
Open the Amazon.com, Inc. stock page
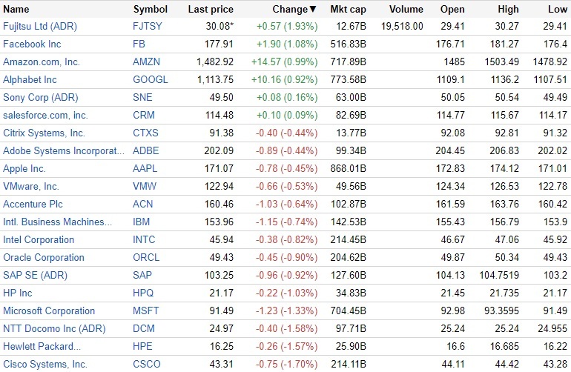click(x=42, y=62)
